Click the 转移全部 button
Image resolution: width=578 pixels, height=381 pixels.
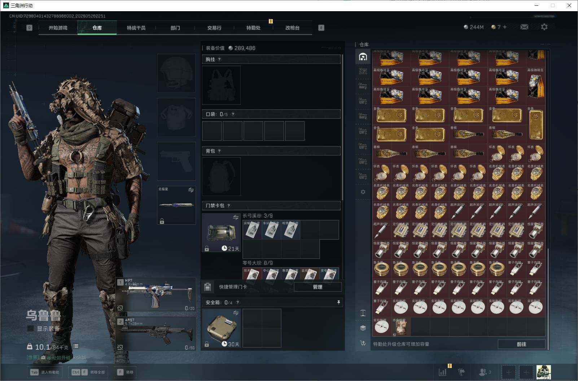pyautogui.click(x=88, y=372)
